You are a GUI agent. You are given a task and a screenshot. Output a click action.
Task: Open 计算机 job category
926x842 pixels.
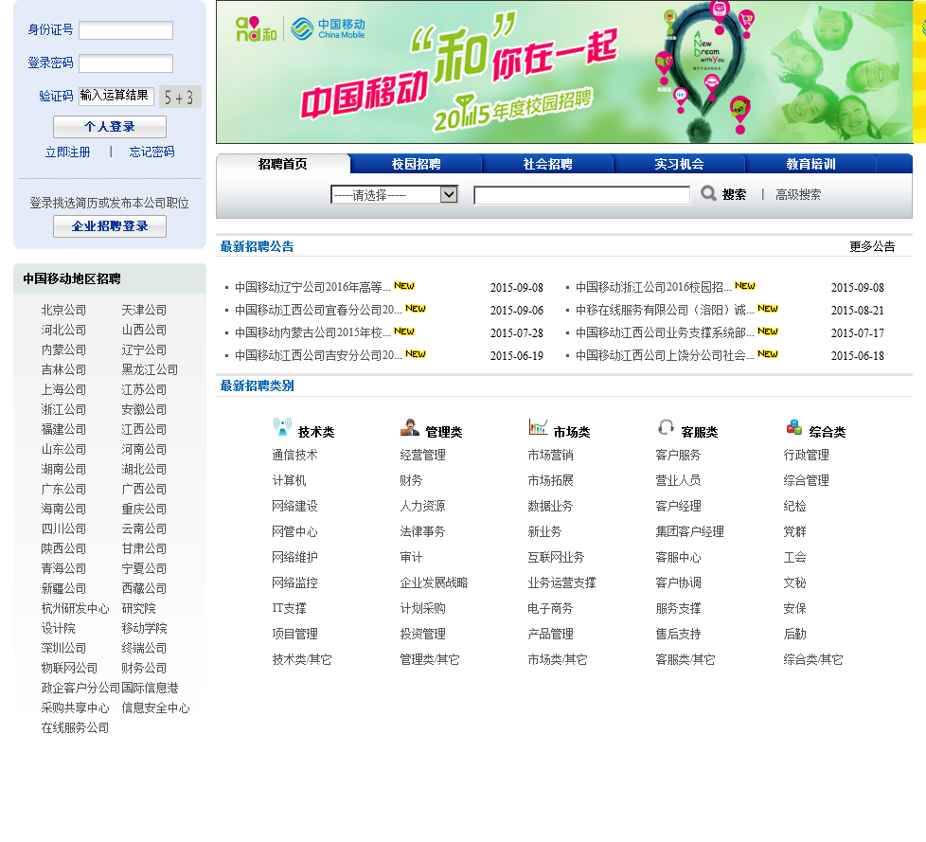[289, 480]
